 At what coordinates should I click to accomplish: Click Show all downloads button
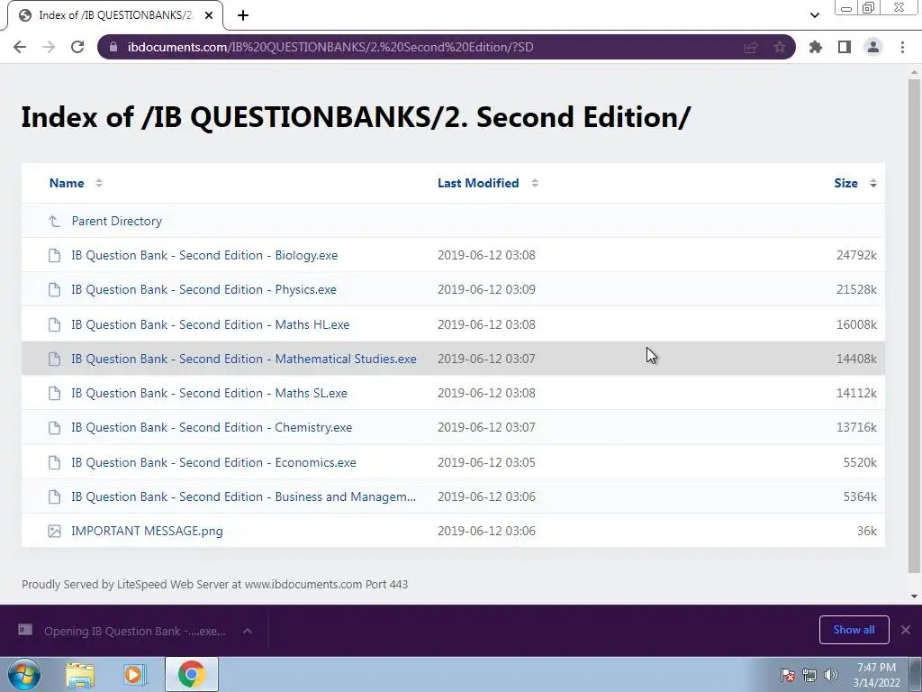(x=854, y=630)
